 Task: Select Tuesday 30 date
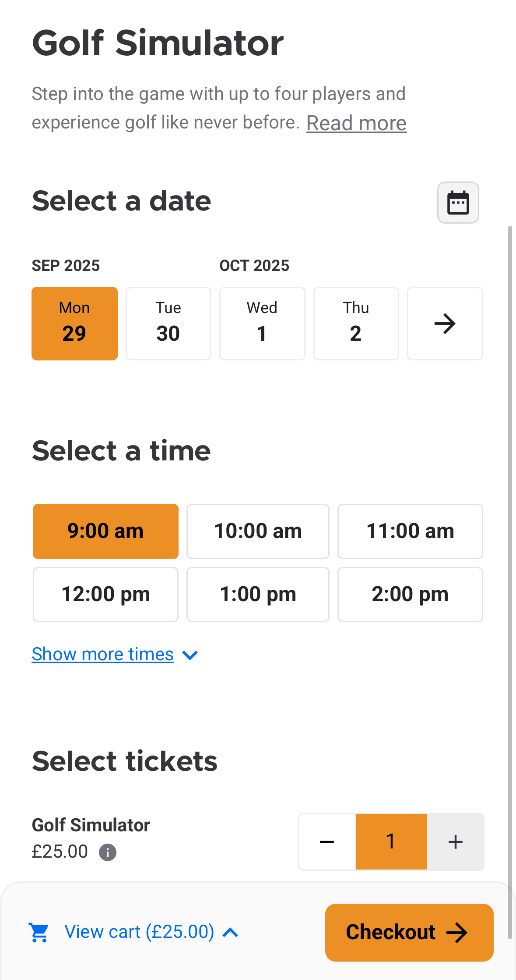pos(168,324)
